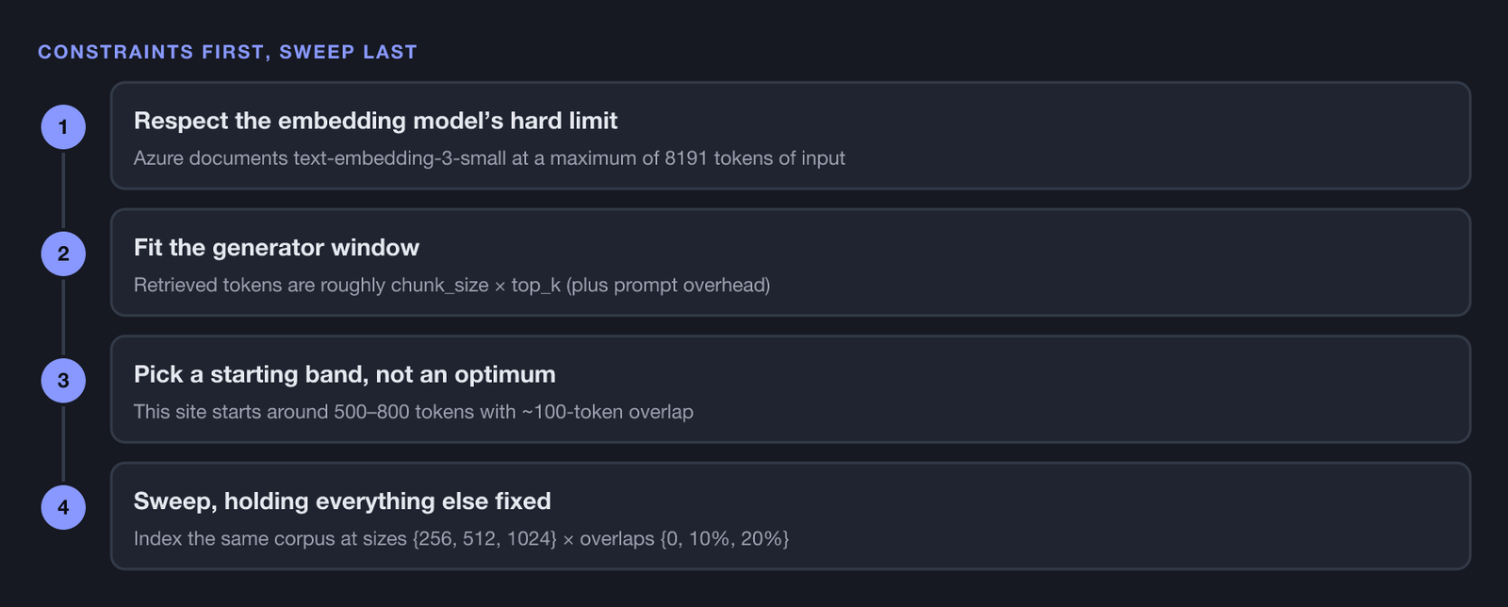Click the 'Constraints First, Sweep Last' heading
Screen dimensions: 1508x607
tap(227, 52)
